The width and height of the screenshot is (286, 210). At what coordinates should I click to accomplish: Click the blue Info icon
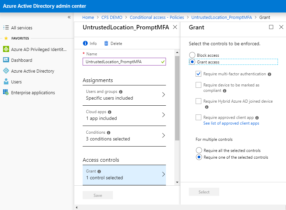pos(85,43)
